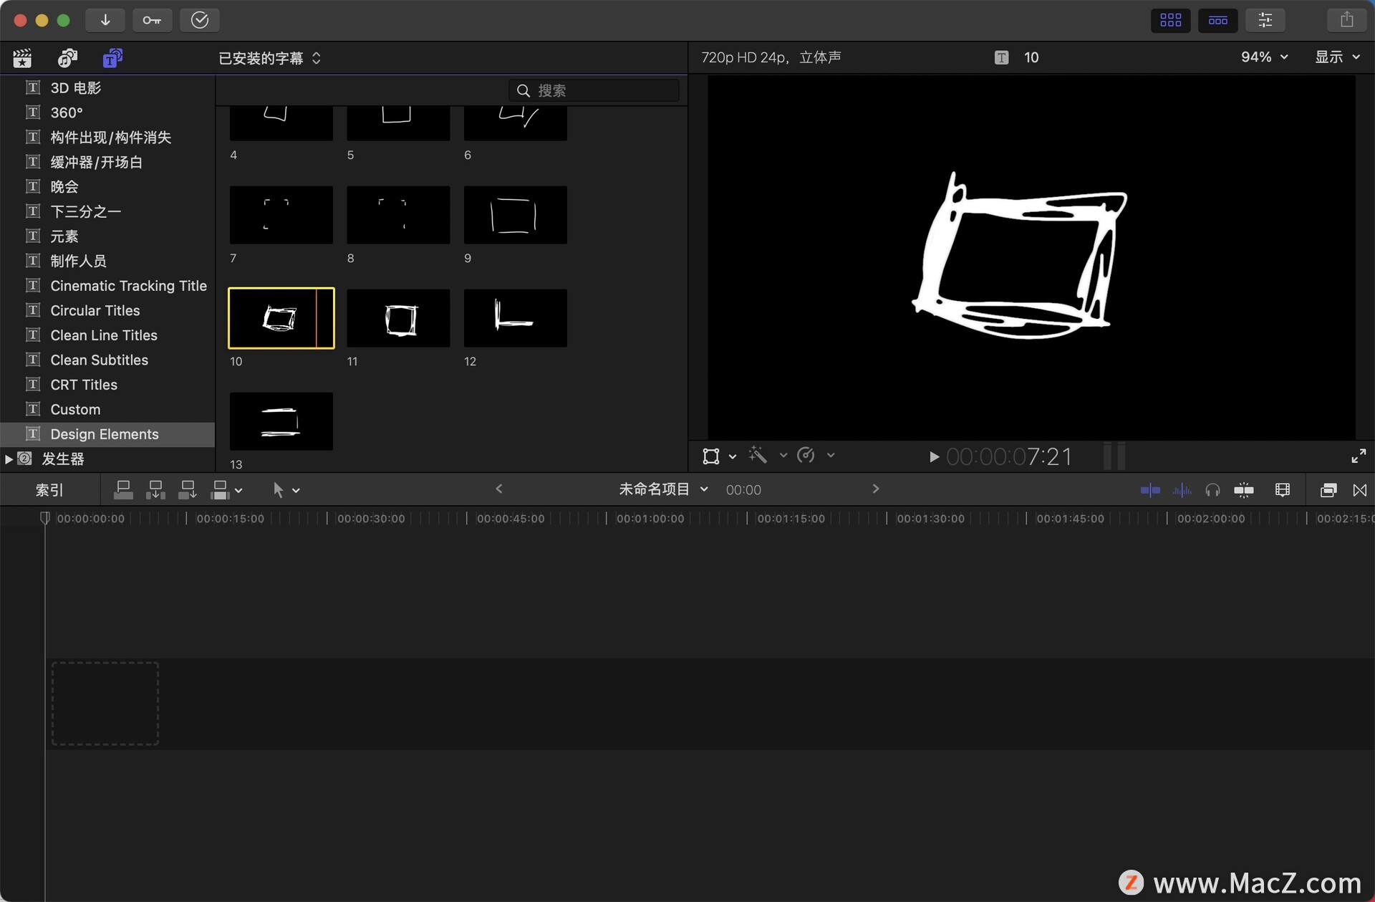Image resolution: width=1375 pixels, height=902 pixels.
Task: Open the 94% zoom level dropdown
Action: click(x=1264, y=57)
